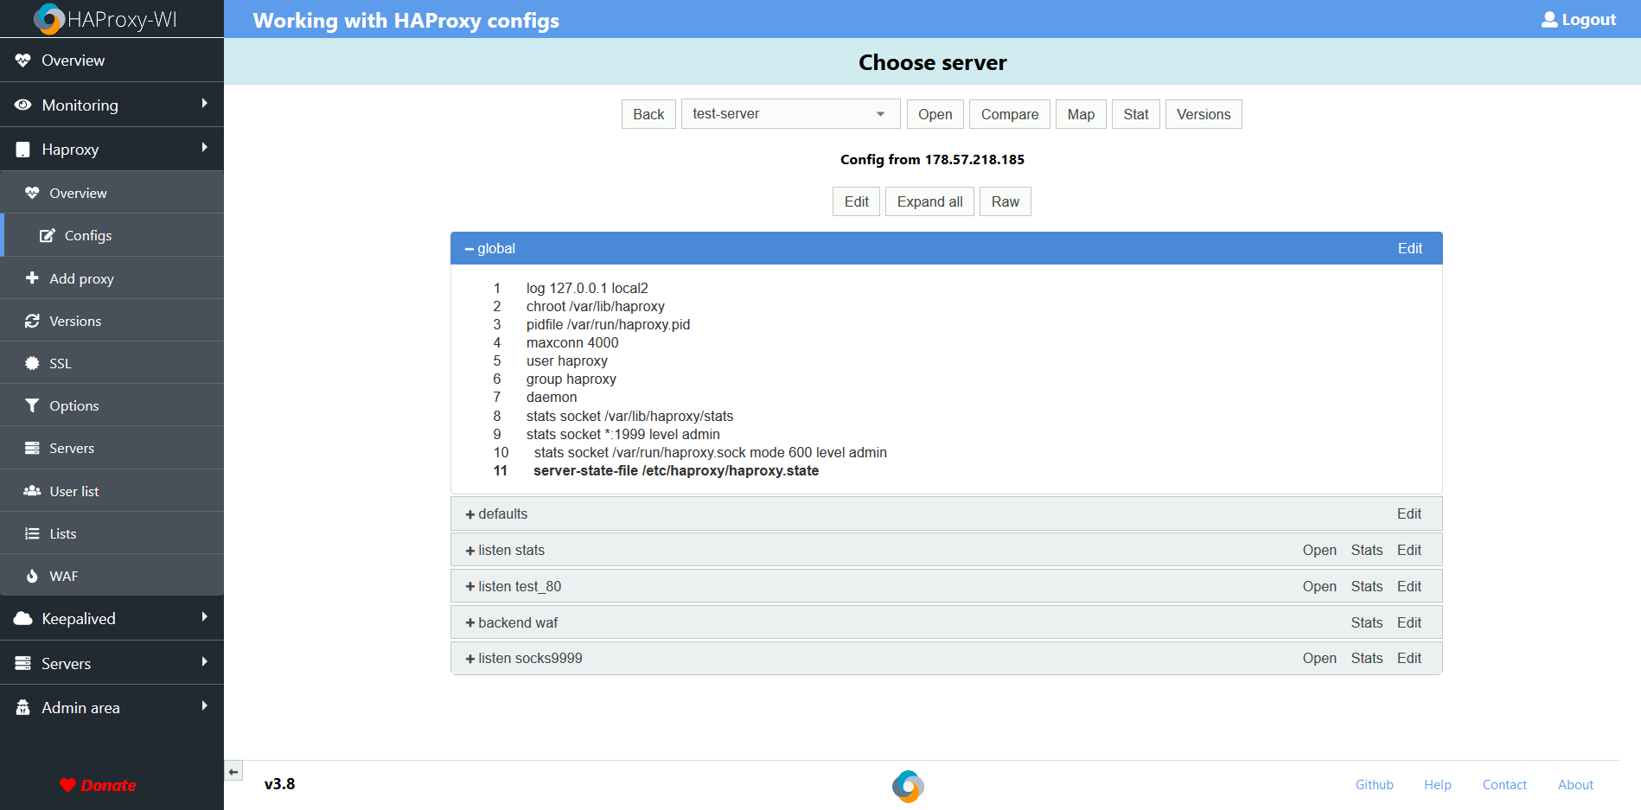Click the server icon beside the Haproxy submenu Servers
This screenshot has width=1641, height=810.
[32, 448]
